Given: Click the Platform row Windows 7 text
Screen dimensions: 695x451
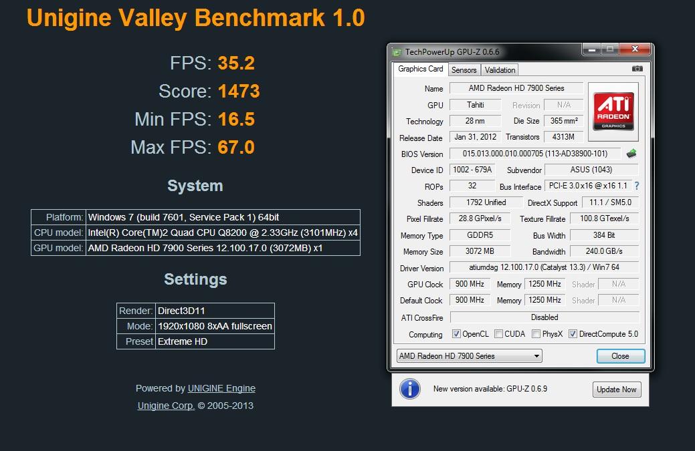Looking at the screenshot, I should tap(183, 217).
